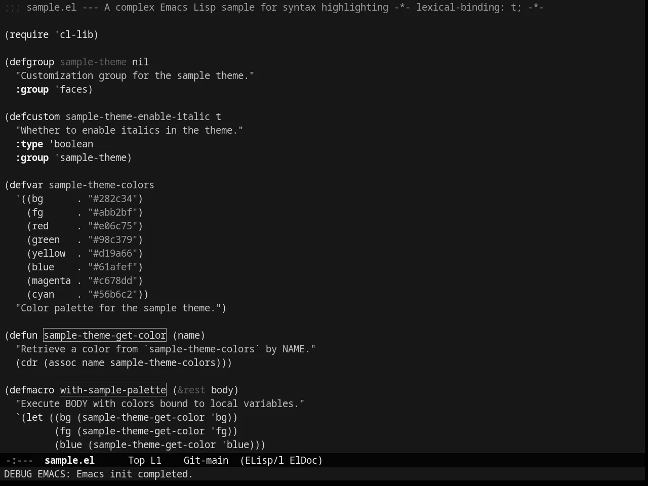648x486 pixels.
Task: Click assoc in the cdr expression
Action: (x=62, y=362)
